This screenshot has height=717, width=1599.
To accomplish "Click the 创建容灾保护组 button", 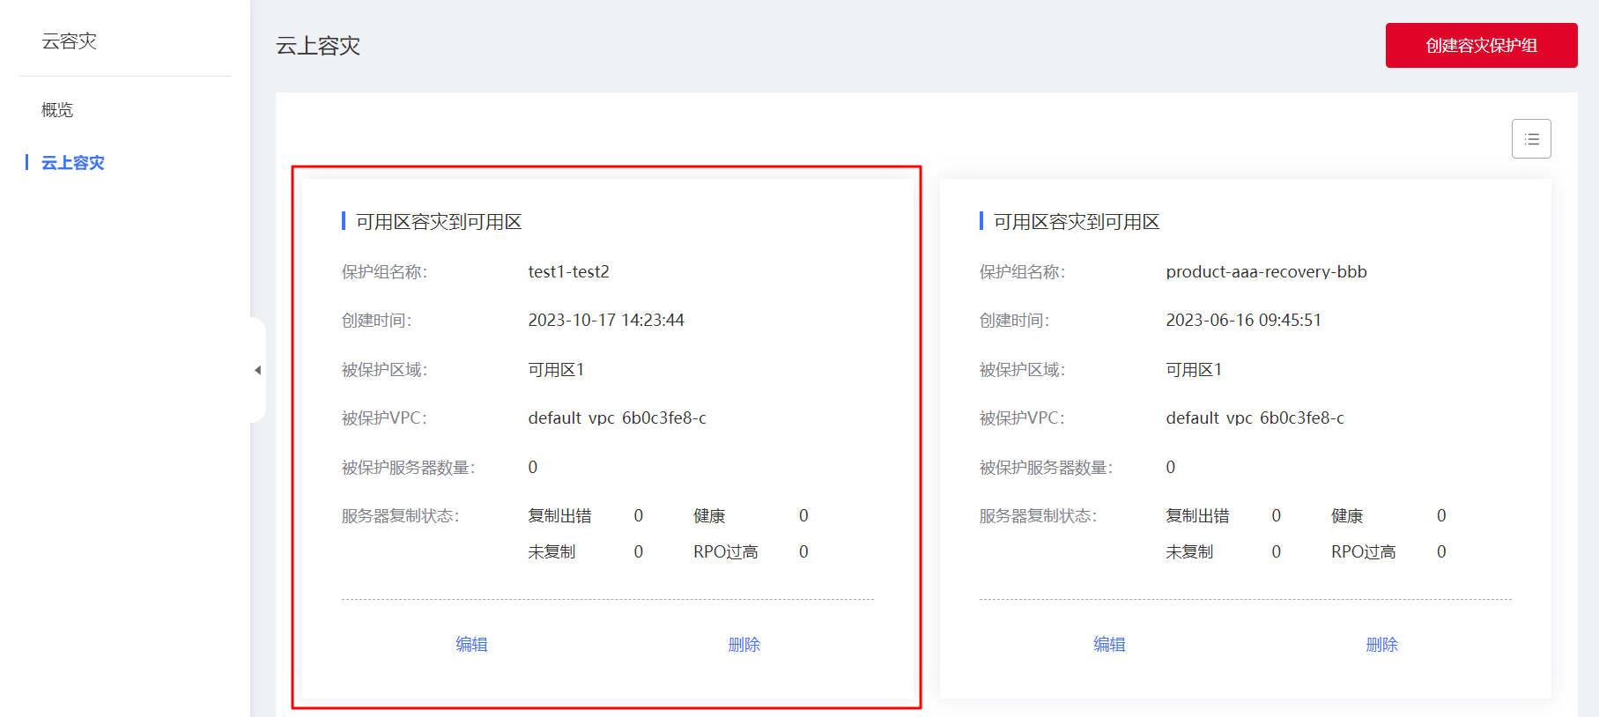I will (1480, 46).
